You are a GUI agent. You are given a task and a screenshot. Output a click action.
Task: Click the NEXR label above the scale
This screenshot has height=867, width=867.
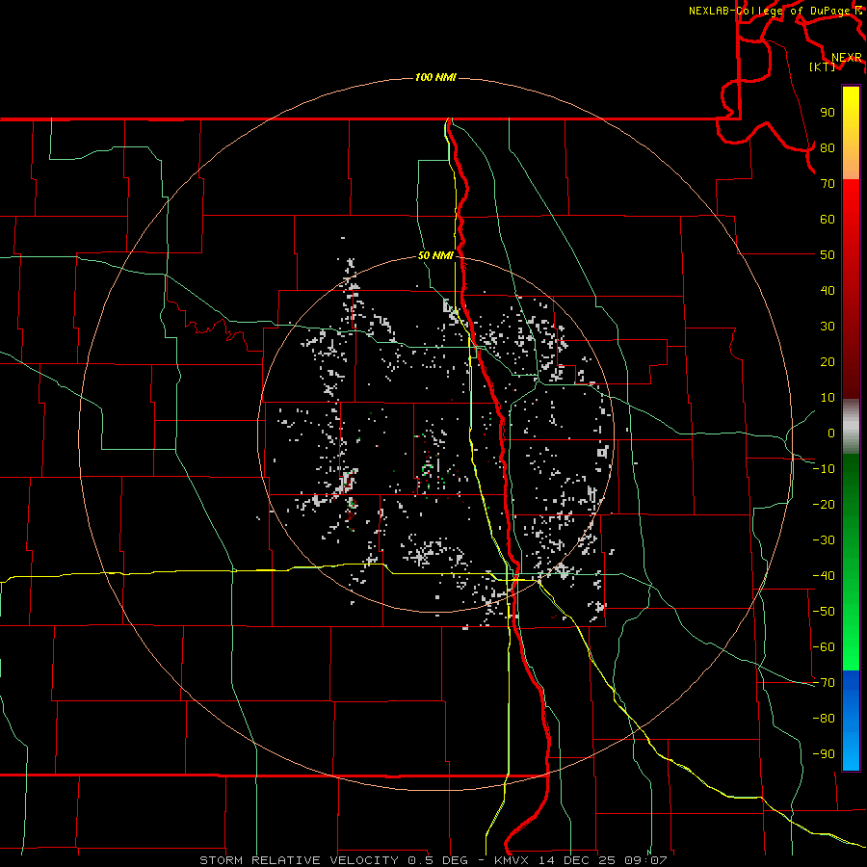847,58
